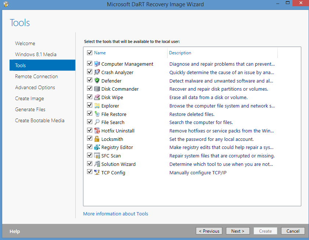Viewport: 309px width, 240px height.
Task: Uncheck the Hotfix Uninstall checkbox
Action: click(90, 130)
